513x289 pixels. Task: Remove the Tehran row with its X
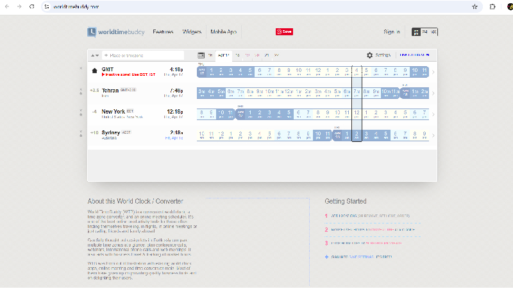81,89
